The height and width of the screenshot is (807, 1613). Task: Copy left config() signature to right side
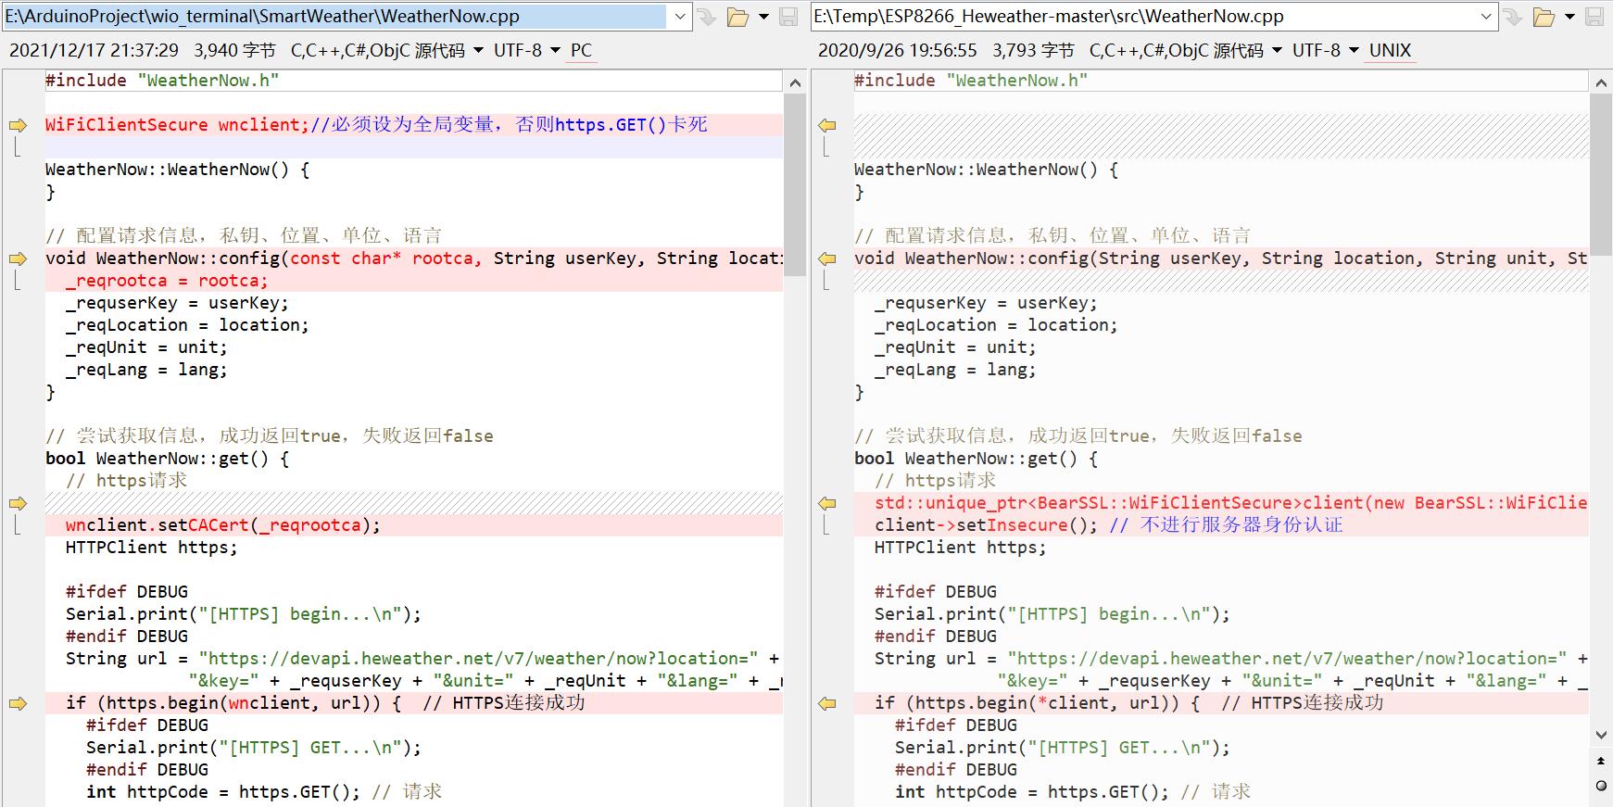[18, 258]
